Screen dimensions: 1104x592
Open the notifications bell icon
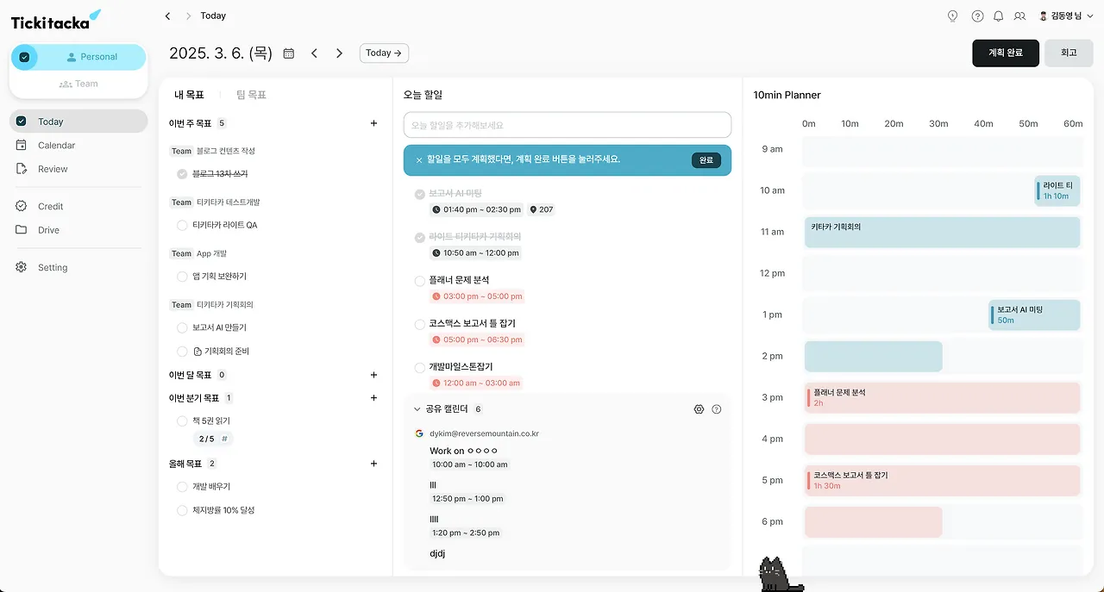click(x=999, y=16)
